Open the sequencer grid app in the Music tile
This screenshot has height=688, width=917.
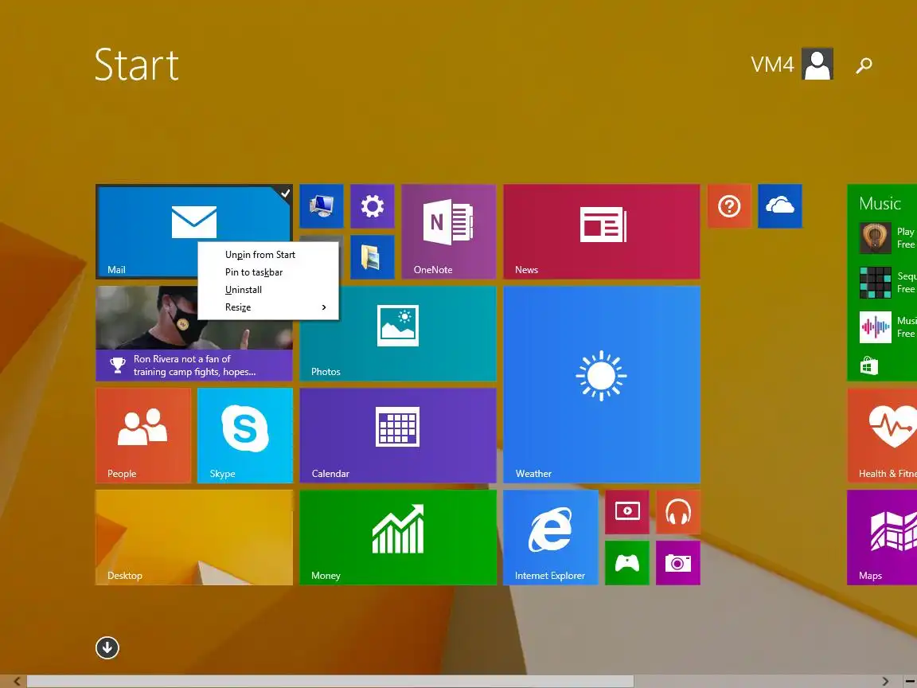875,282
